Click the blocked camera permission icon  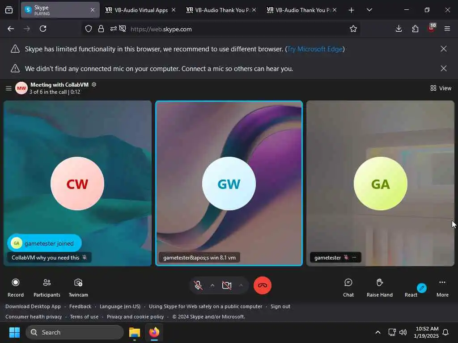point(123,29)
